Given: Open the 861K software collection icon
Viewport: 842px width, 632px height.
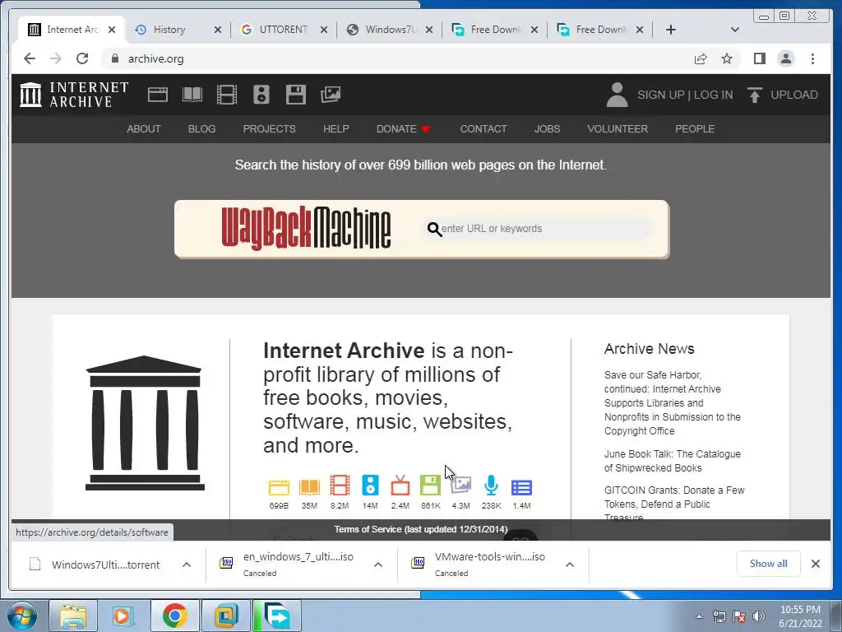Looking at the screenshot, I should [430, 486].
